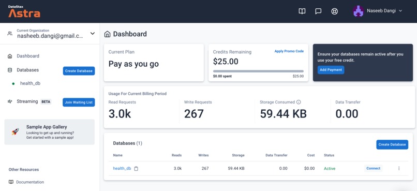Screen dimensions: 417x191
Task: Click the $0.00 spent label
Action: [x=222, y=76]
